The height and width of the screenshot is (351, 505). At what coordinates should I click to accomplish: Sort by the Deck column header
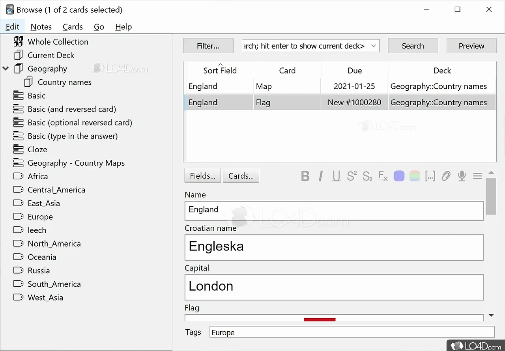point(442,71)
